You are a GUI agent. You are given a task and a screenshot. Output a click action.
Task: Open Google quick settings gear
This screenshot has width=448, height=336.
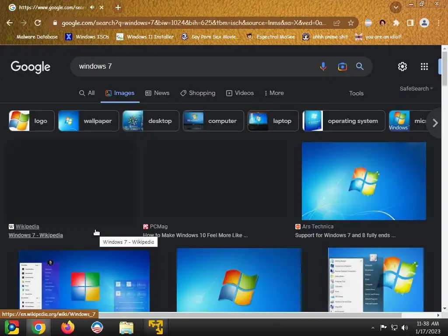(402, 66)
